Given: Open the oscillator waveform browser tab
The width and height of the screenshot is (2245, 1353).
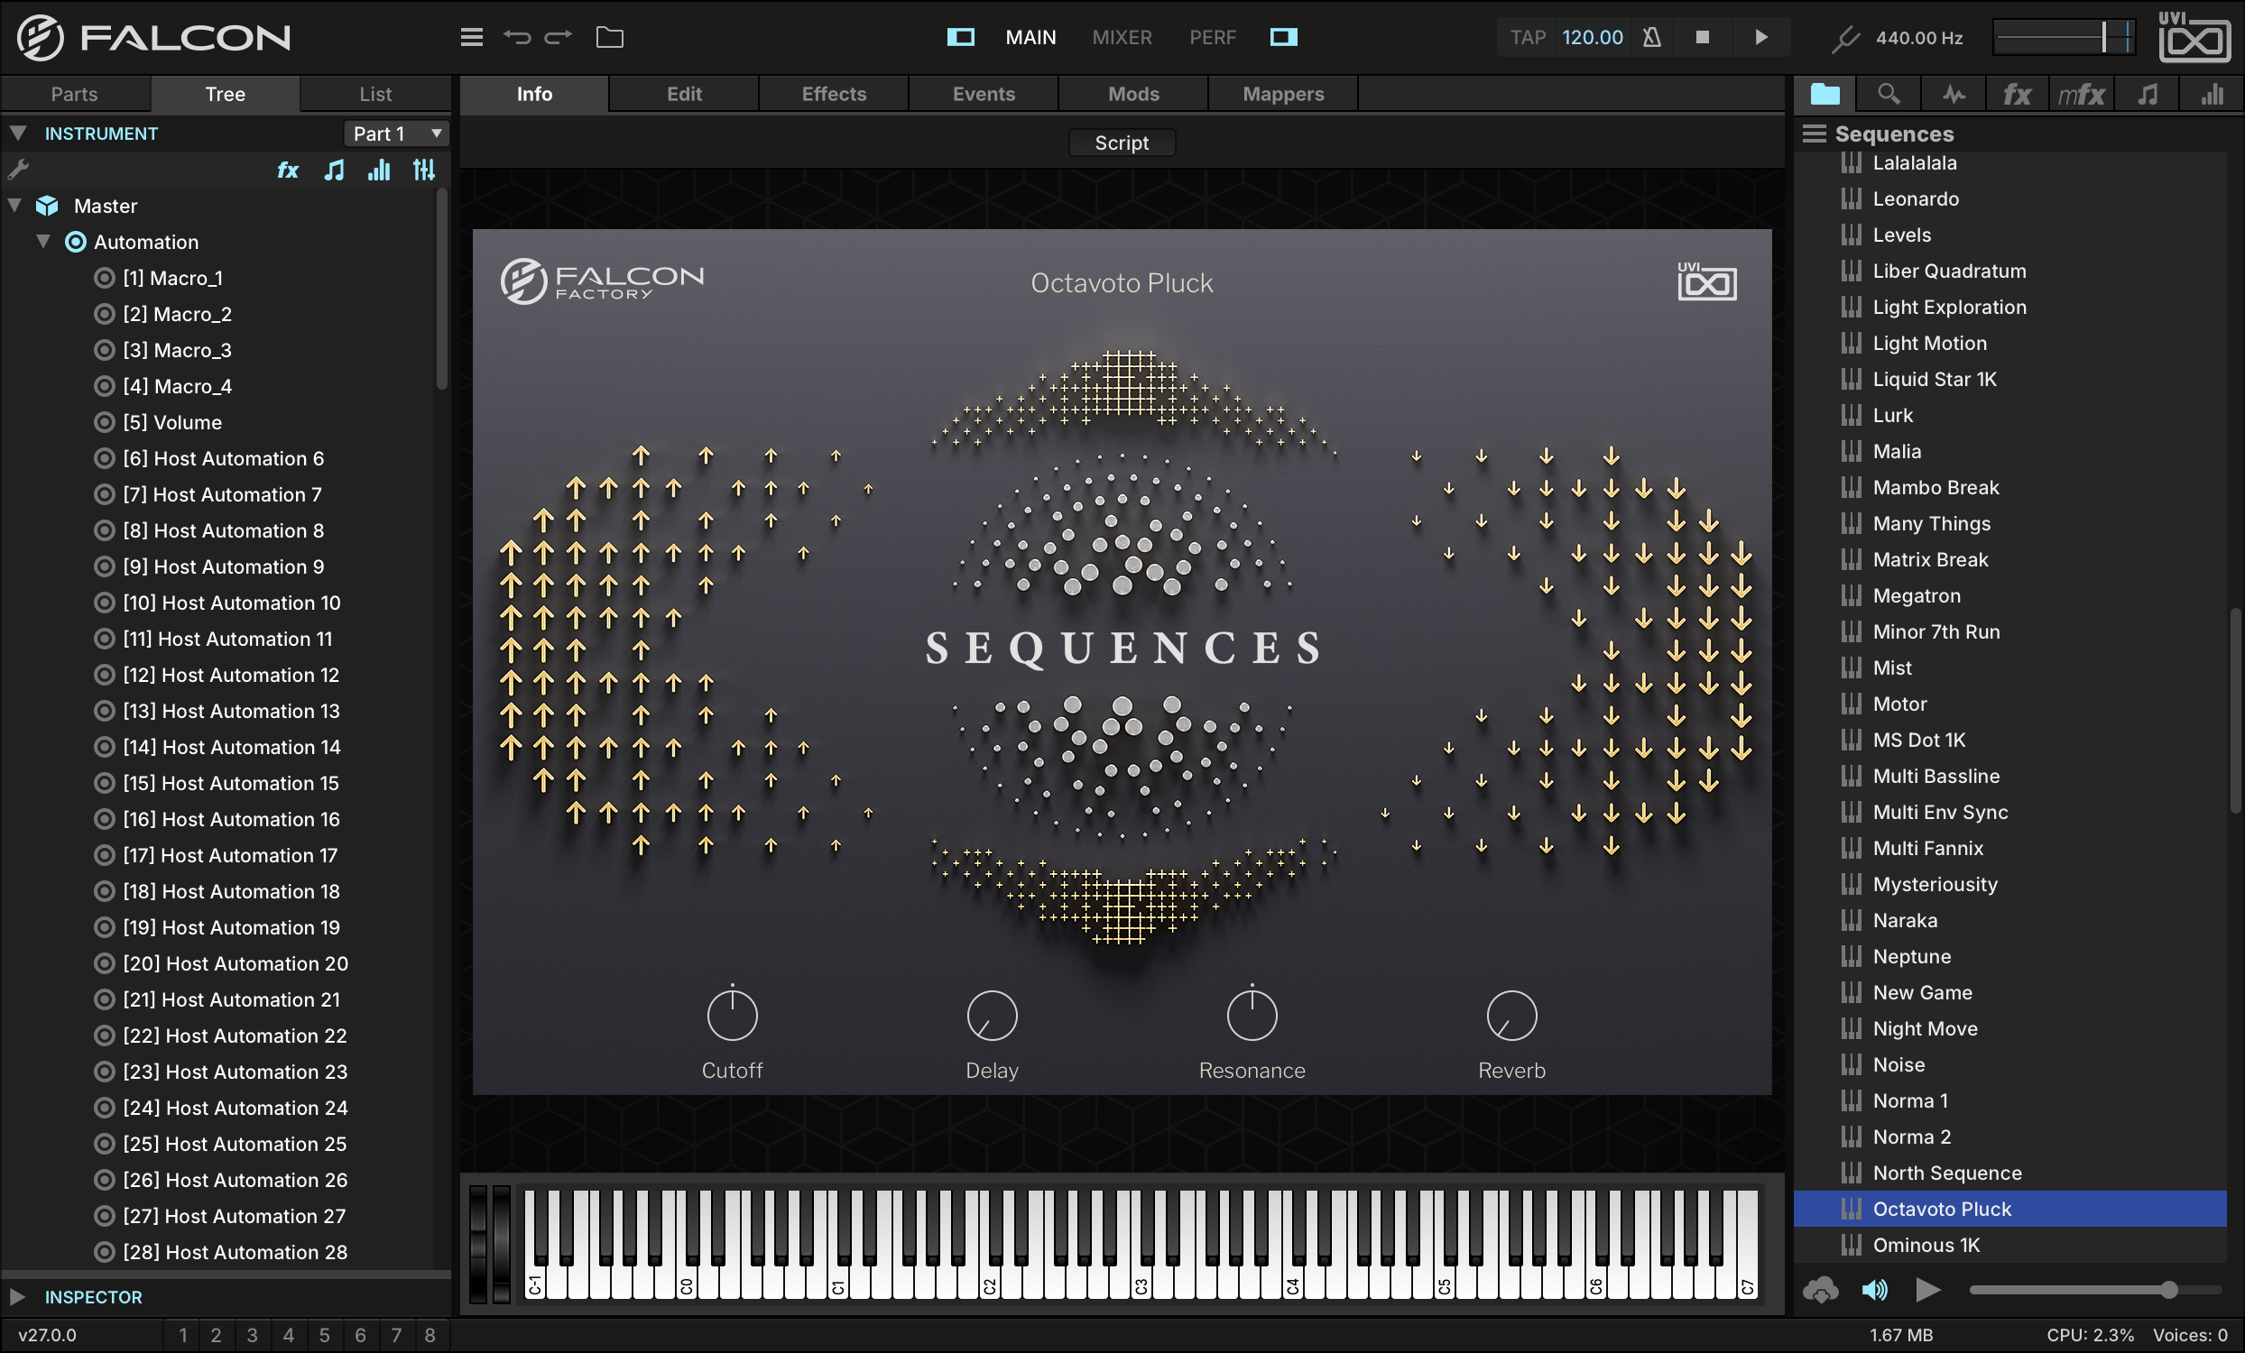Looking at the screenshot, I should (x=1953, y=94).
